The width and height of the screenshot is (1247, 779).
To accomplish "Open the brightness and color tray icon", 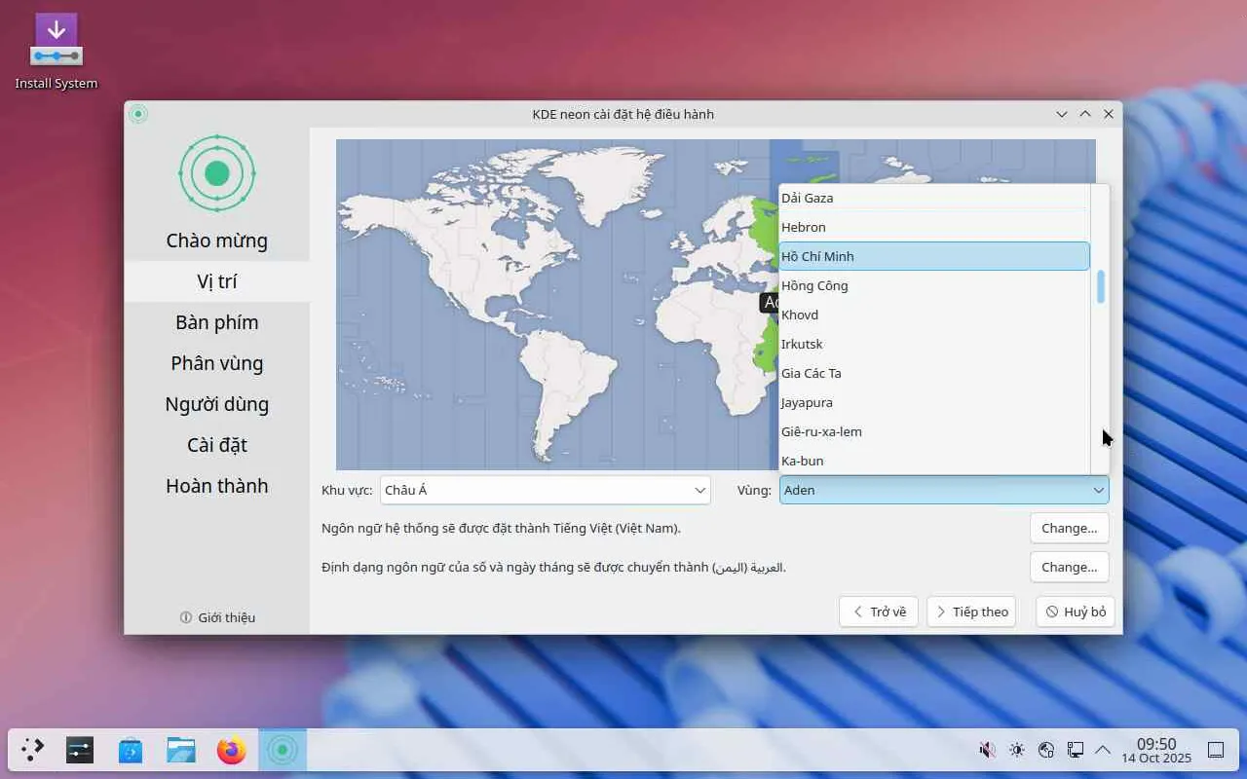I will (x=1016, y=750).
